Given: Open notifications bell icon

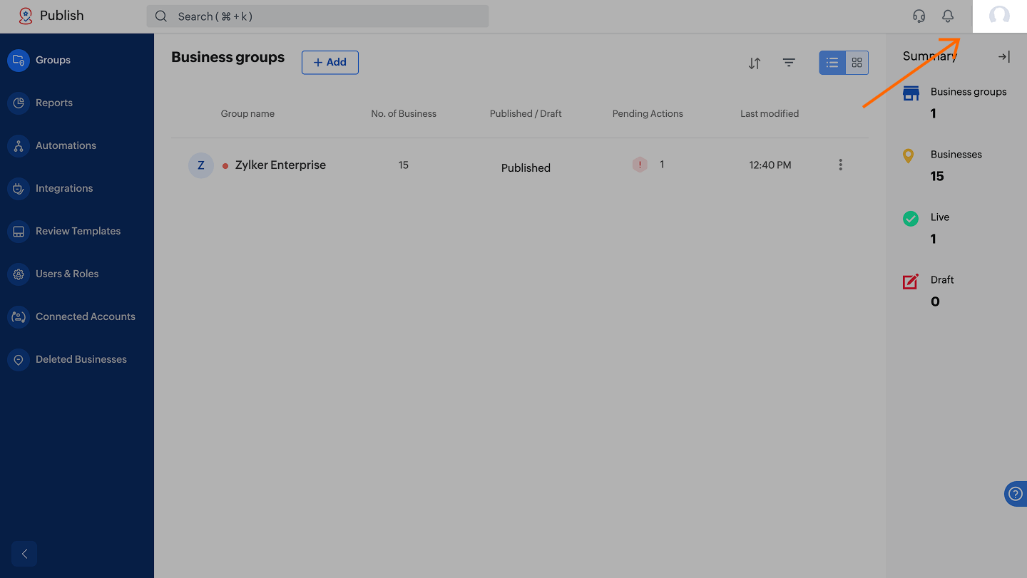Looking at the screenshot, I should click(x=948, y=16).
